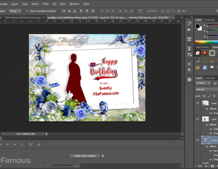
Task: Open the History panel icon
Action: 189,23
